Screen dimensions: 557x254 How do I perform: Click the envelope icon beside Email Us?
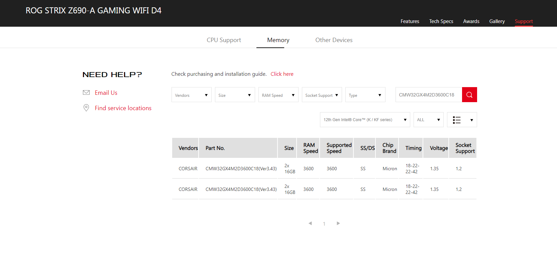[x=86, y=92]
